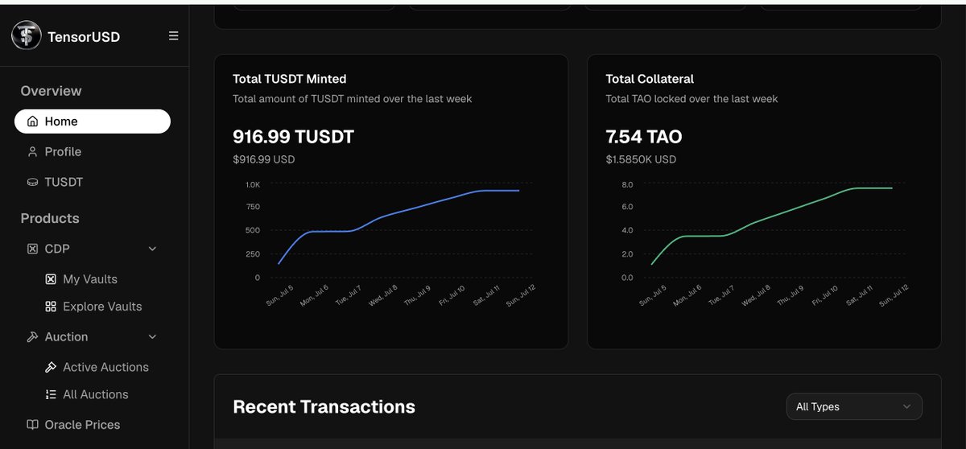Image resolution: width=966 pixels, height=449 pixels.
Task: Click the Explore Vaults grid icon
Action: 50,307
